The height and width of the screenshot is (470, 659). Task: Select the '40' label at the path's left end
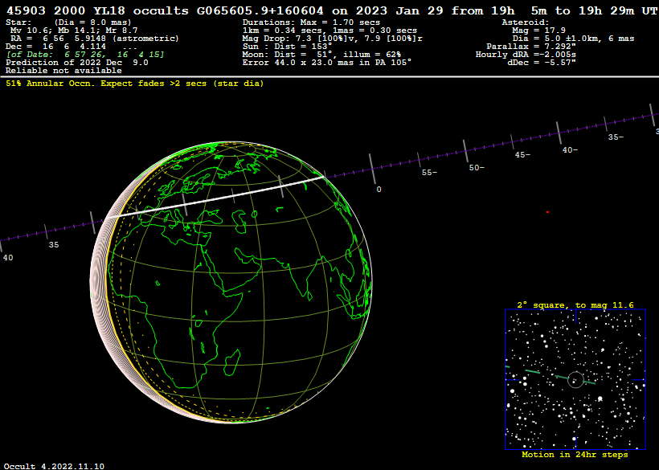8,258
